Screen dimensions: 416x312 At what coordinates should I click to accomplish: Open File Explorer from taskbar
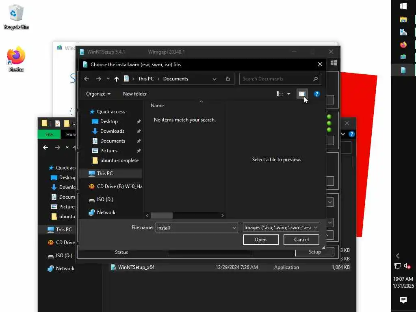[403, 19]
